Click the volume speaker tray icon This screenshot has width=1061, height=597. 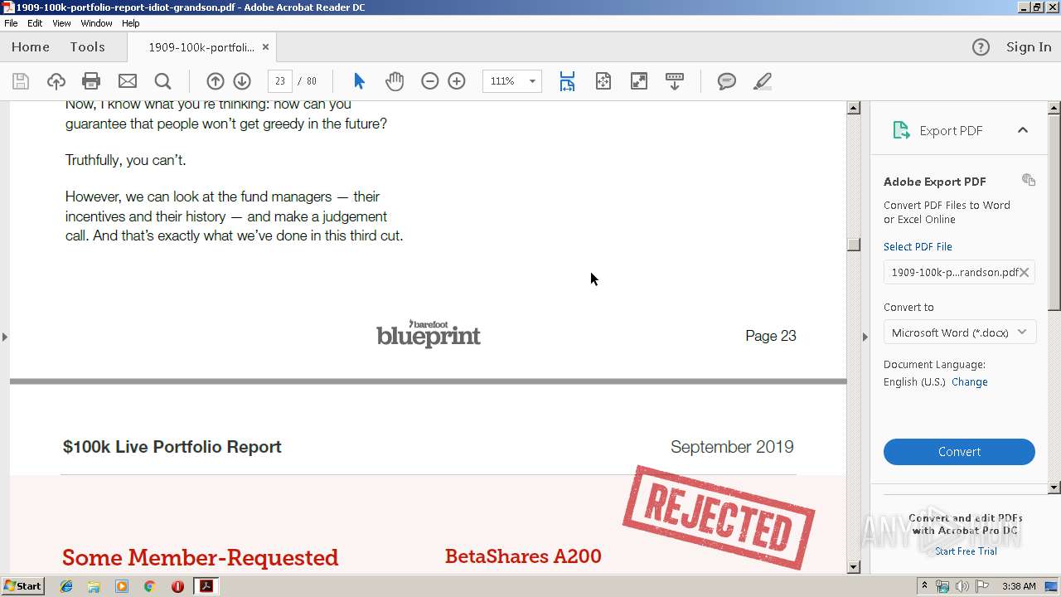(962, 586)
